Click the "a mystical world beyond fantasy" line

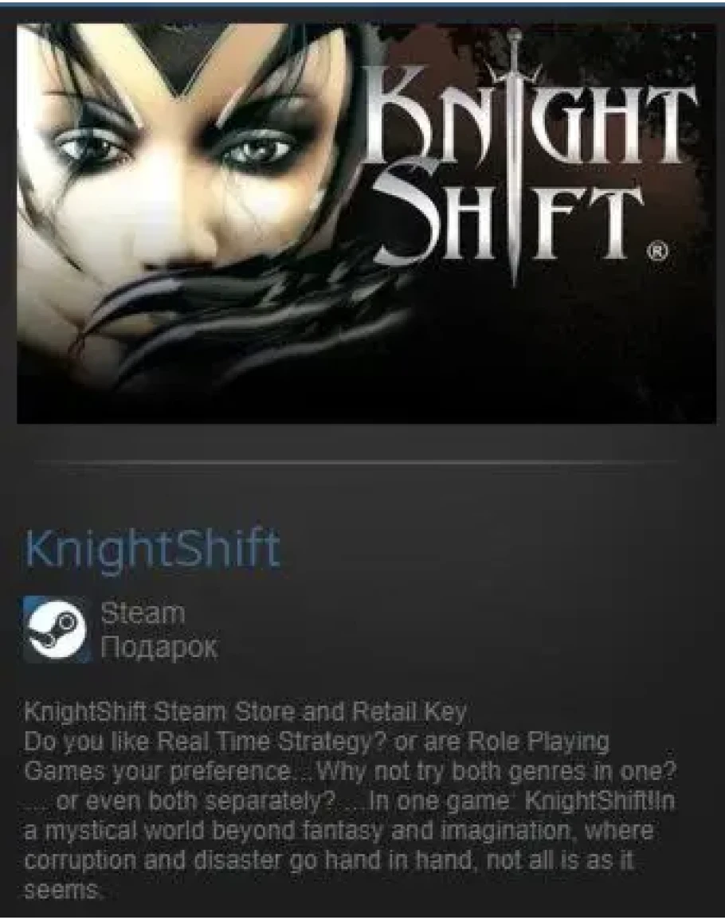click(x=339, y=831)
